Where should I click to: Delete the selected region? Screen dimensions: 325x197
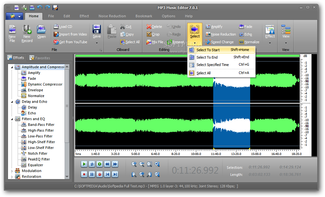(154, 27)
